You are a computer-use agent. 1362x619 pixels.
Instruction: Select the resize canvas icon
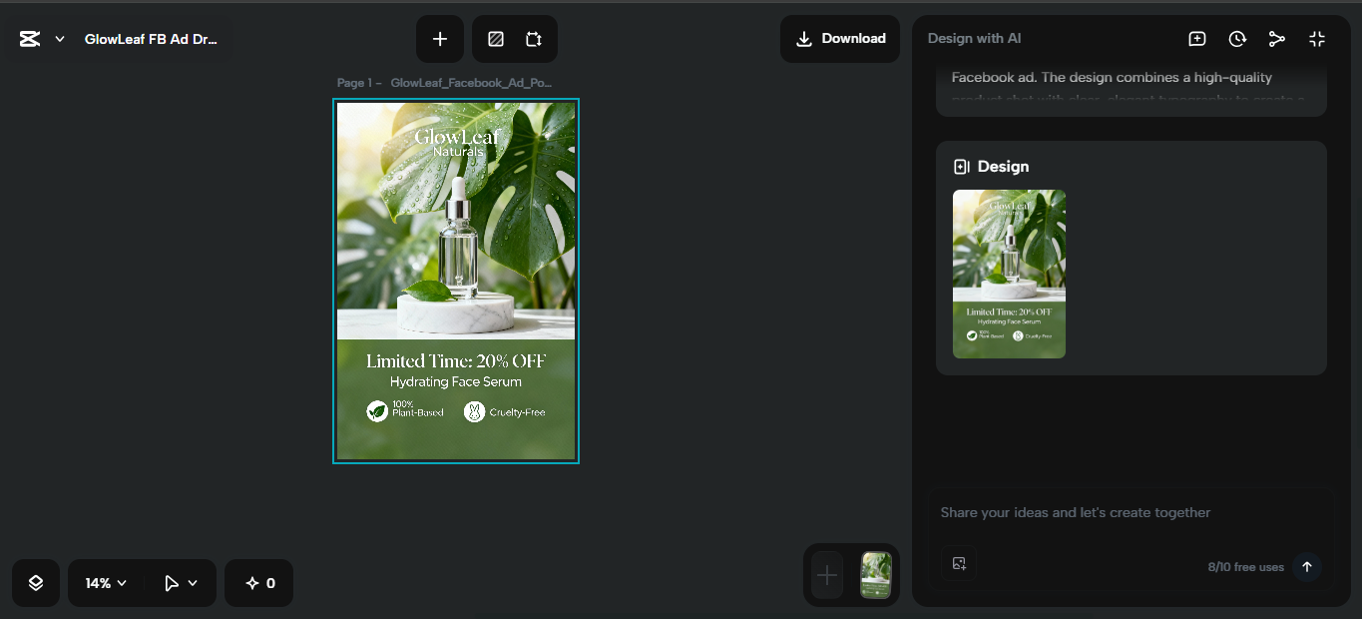[x=534, y=39]
